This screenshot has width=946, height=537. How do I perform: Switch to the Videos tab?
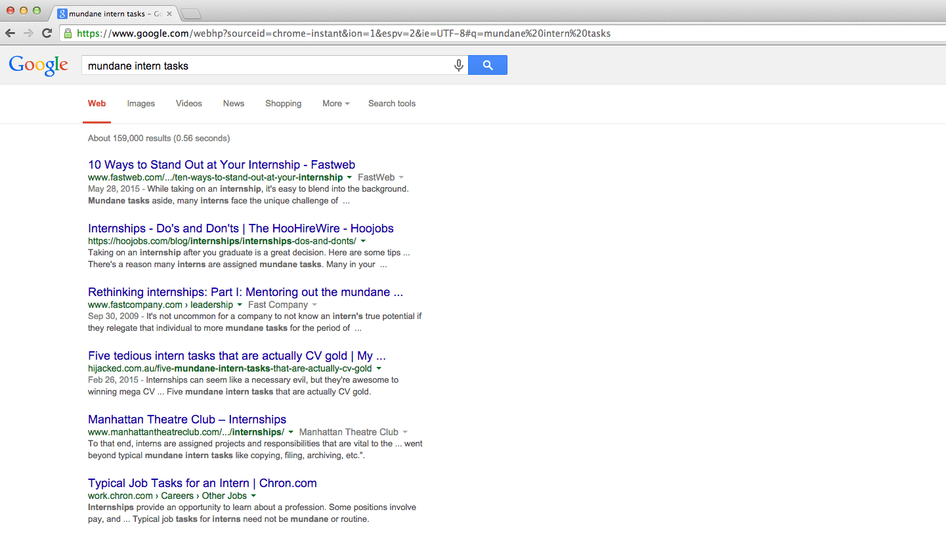point(189,103)
